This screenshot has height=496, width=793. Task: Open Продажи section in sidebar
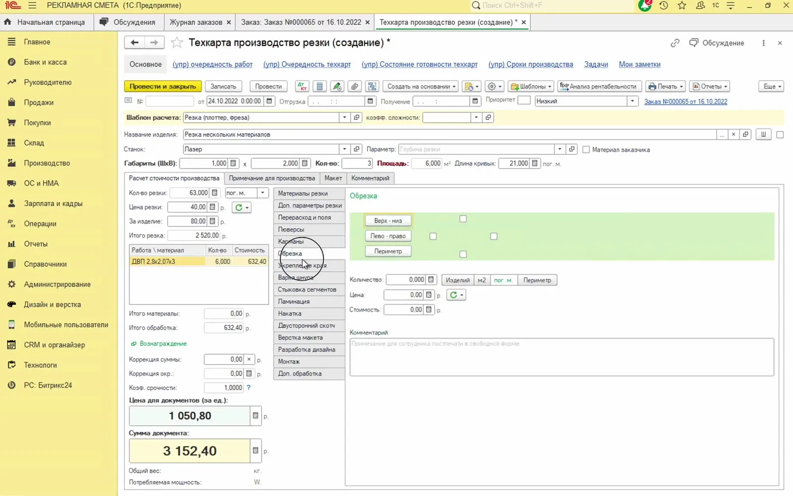tap(39, 102)
